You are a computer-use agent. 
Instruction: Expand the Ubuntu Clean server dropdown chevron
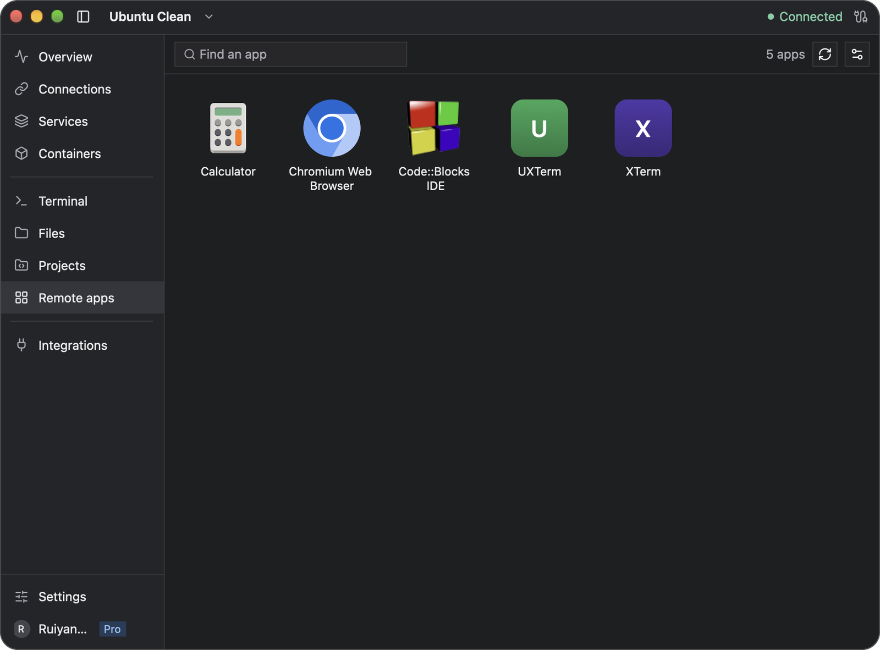209,16
